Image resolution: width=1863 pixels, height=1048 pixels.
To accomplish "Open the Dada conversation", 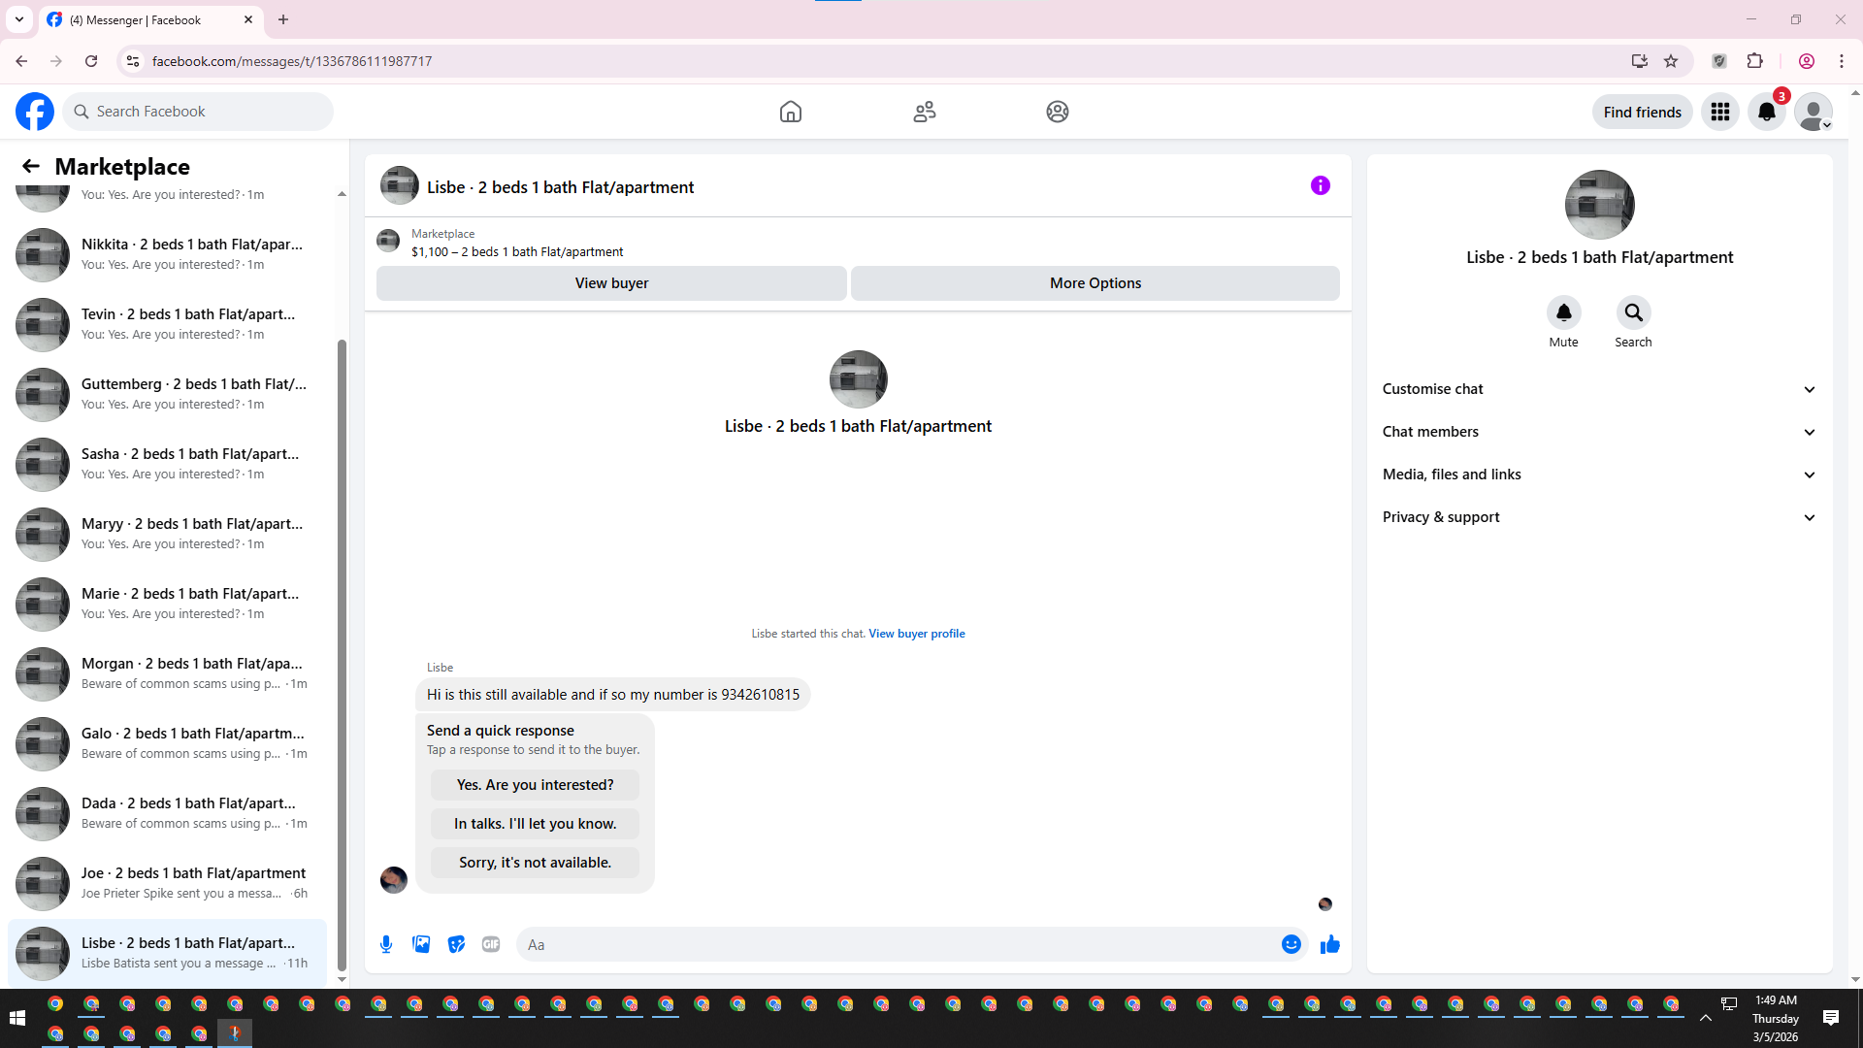I will coord(167,813).
